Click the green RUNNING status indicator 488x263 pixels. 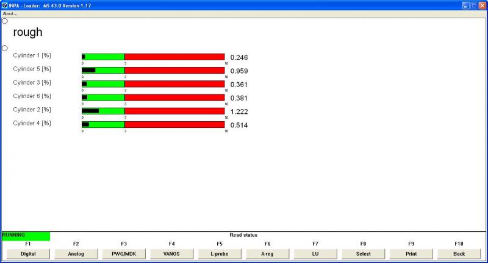pos(26,235)
